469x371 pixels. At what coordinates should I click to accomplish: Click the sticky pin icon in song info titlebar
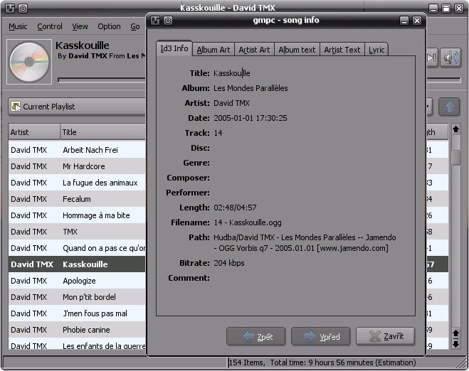tap(168, 21)
